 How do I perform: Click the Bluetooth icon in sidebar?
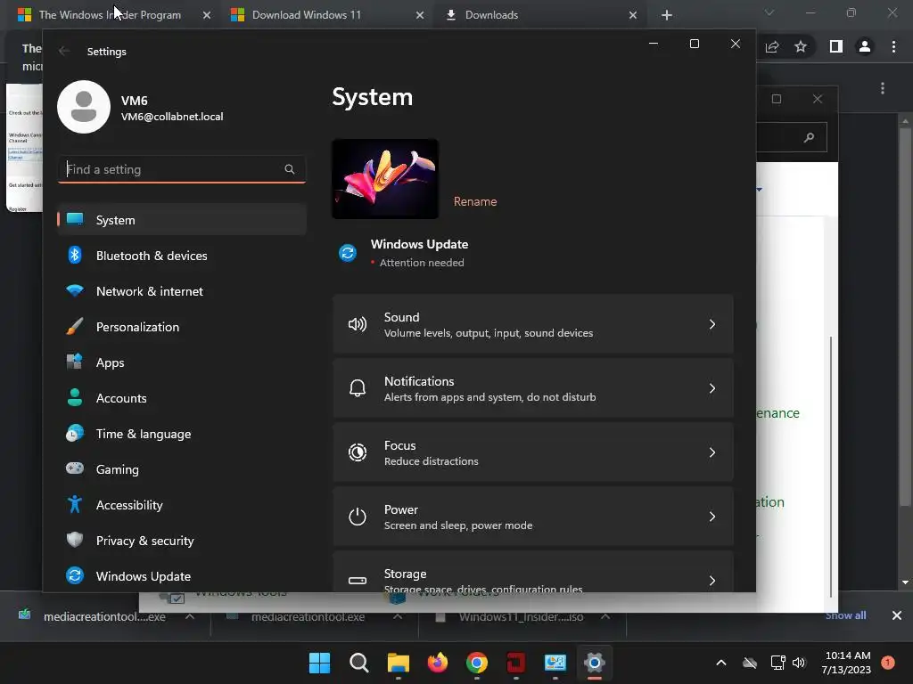tap(75, 255)
